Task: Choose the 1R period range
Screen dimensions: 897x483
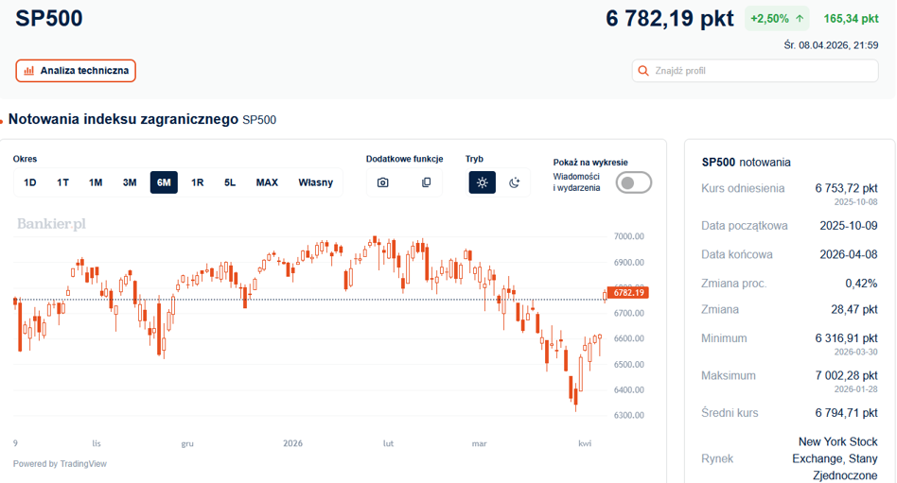Action: [x=198, y=182]
